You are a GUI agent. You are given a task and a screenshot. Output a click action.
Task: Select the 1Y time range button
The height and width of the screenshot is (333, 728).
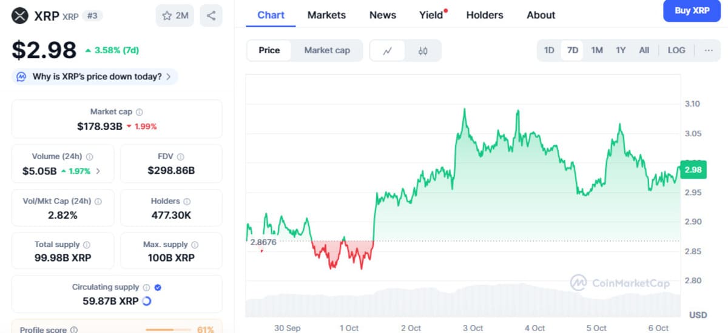pos(621,50)
